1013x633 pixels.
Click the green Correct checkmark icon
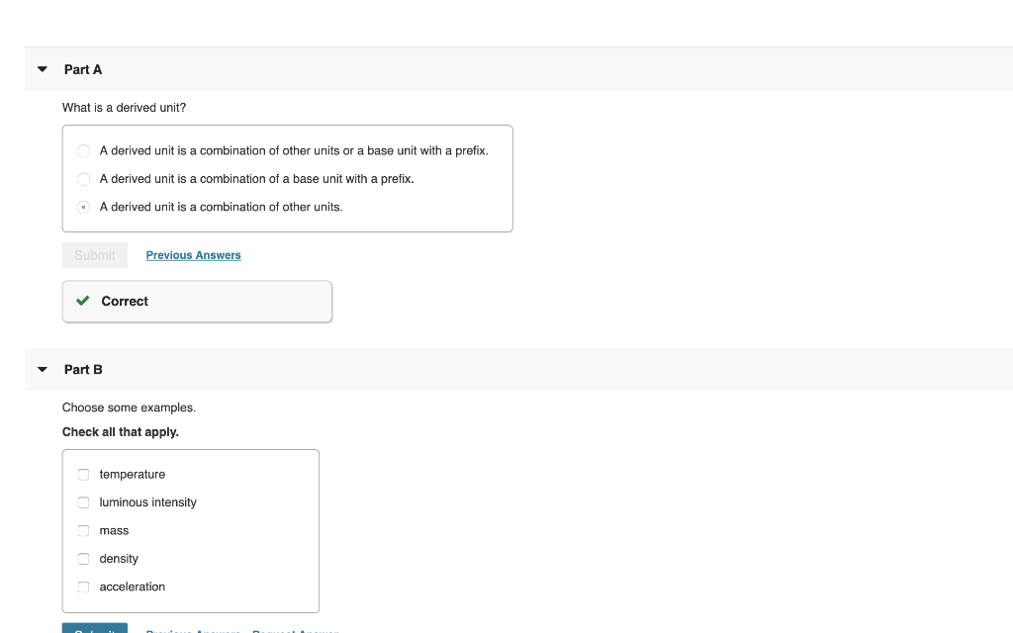point(83,302)
